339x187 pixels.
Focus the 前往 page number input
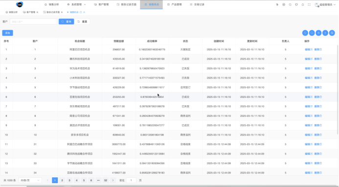[131, 180]
